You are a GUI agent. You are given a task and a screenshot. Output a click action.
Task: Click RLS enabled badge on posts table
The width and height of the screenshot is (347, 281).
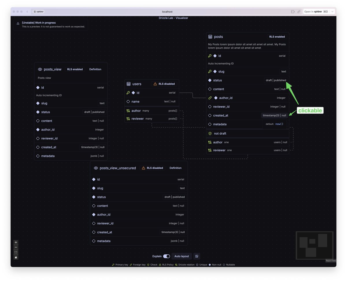click(x=277, y=37)
